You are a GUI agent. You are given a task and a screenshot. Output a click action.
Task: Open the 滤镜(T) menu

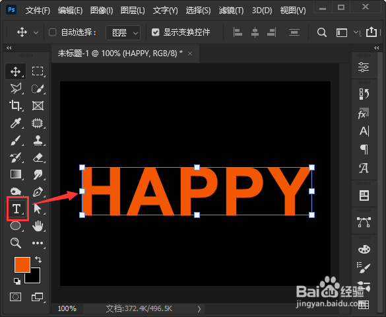(x=231, y=11)
